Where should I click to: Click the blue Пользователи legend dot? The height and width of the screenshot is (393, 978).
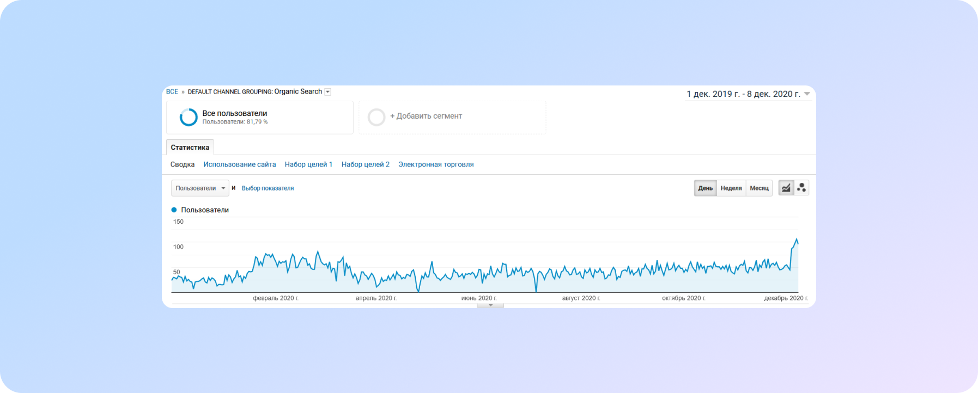pos(174,210)
